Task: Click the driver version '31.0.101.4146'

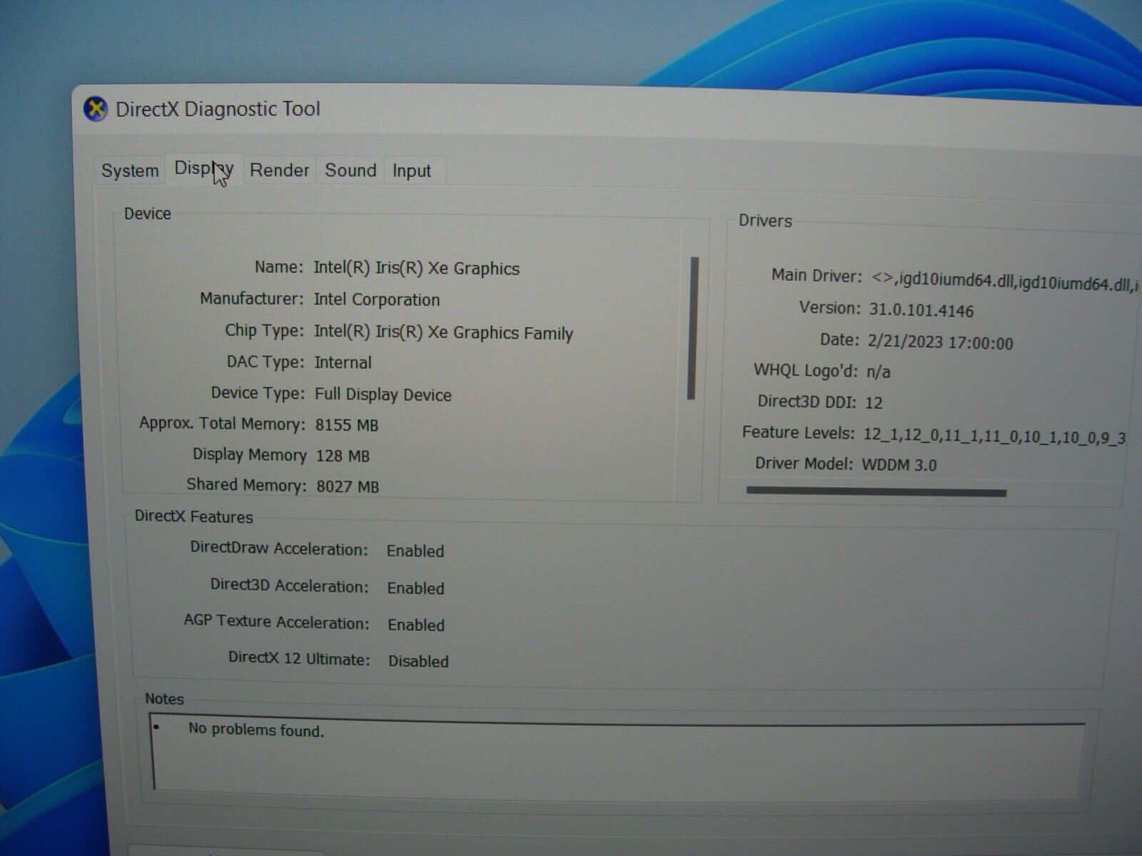Action: pyautogui.click(x=921, y=310)
